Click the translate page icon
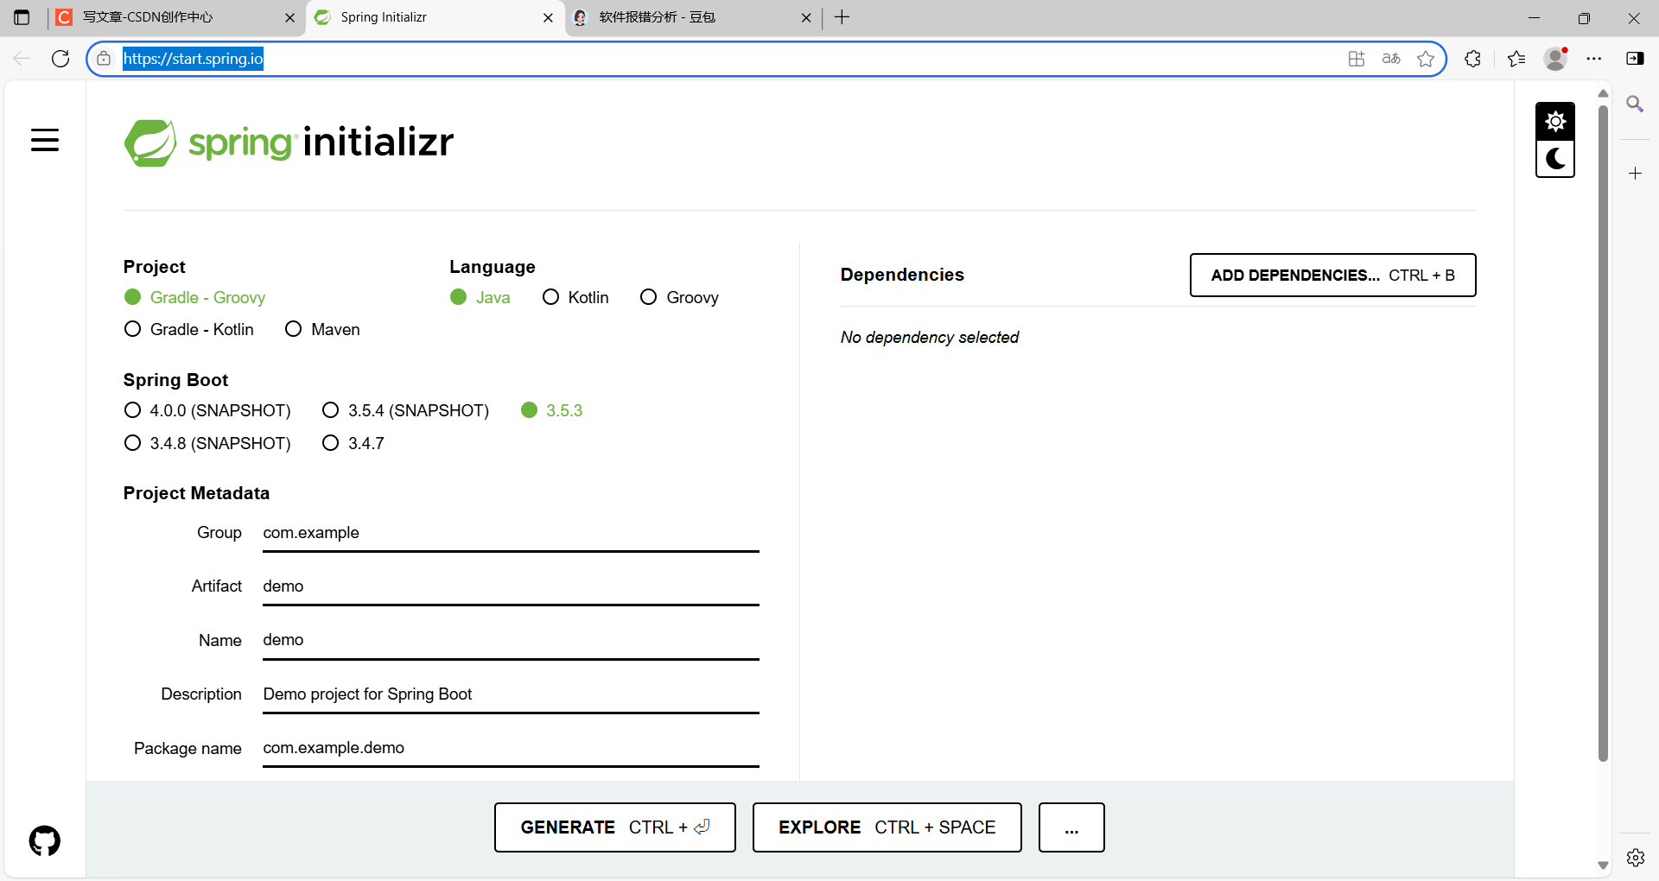The width and height of the screenshot is (1659, 881). point(1391,59)
